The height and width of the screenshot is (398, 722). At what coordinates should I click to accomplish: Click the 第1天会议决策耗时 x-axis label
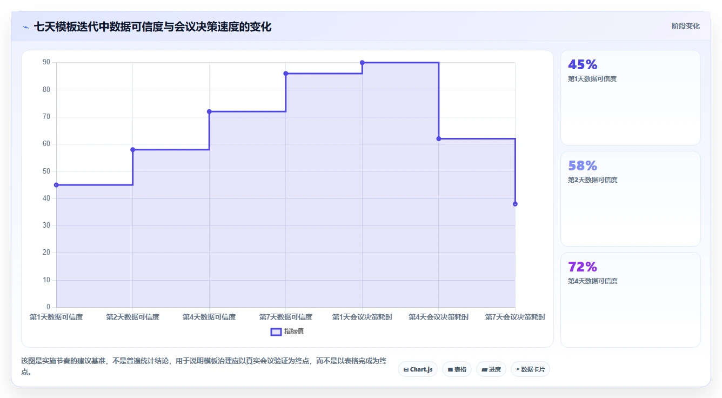click(x=362, y=317)
